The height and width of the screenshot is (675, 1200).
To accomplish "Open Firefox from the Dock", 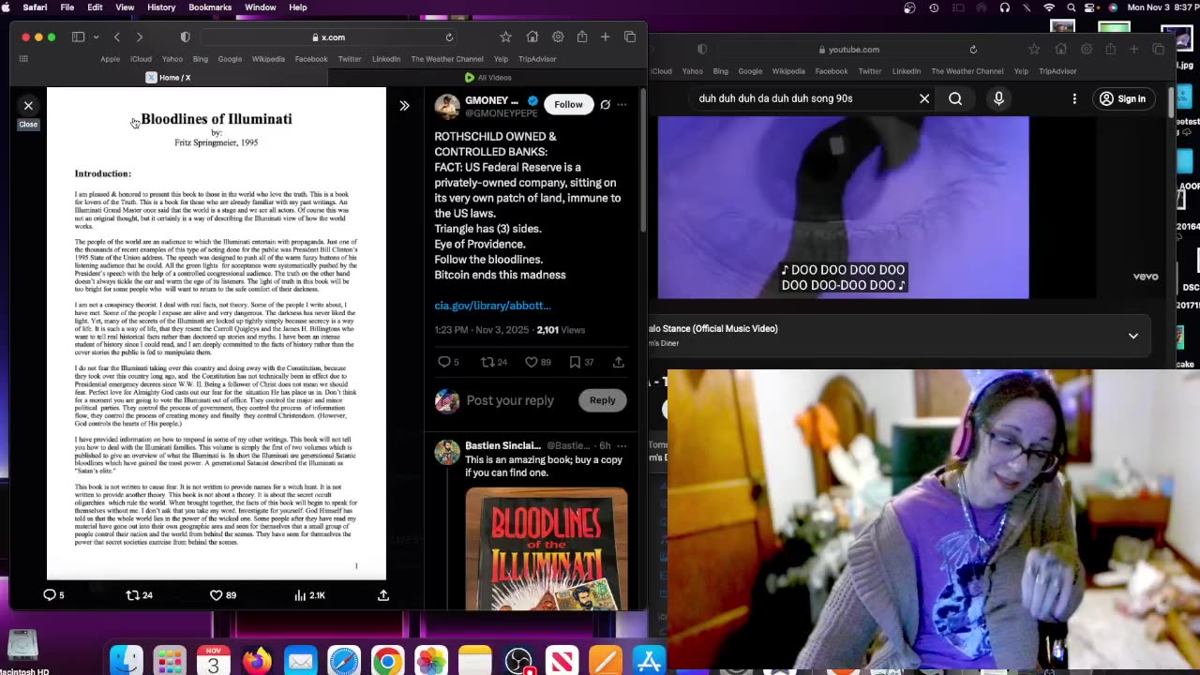I will pos(257,661).
